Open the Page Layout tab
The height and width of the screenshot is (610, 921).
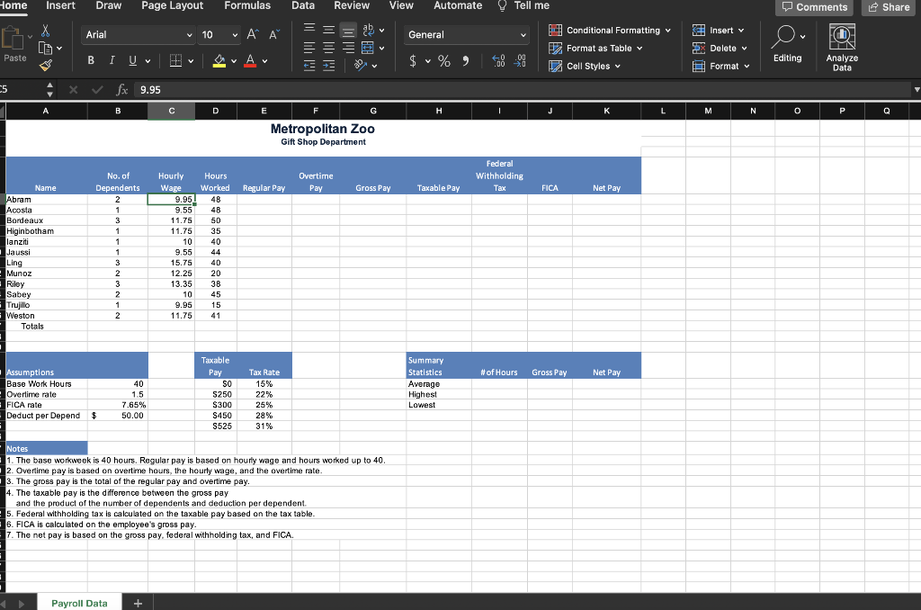pos(172,5)
